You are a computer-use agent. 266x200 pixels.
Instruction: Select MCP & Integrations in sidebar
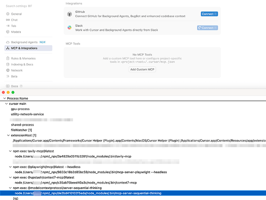pyautogui.click(x=28, y=48)
